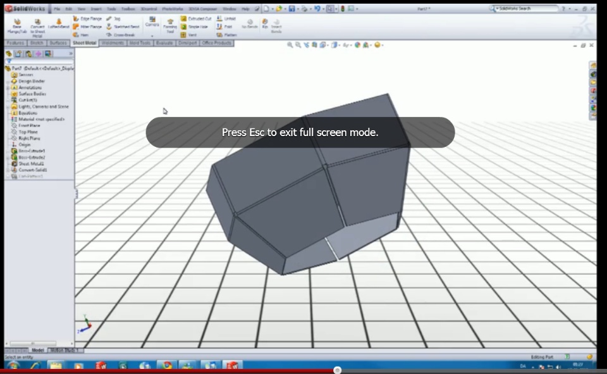This screenshot has width=607, height=374.
Task: Select the Extruded Cut tool
Action: coord(196,18)
